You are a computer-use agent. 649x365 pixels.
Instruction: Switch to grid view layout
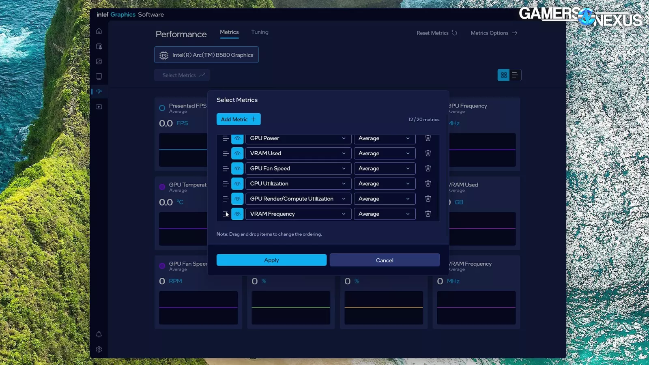[504, 75]
